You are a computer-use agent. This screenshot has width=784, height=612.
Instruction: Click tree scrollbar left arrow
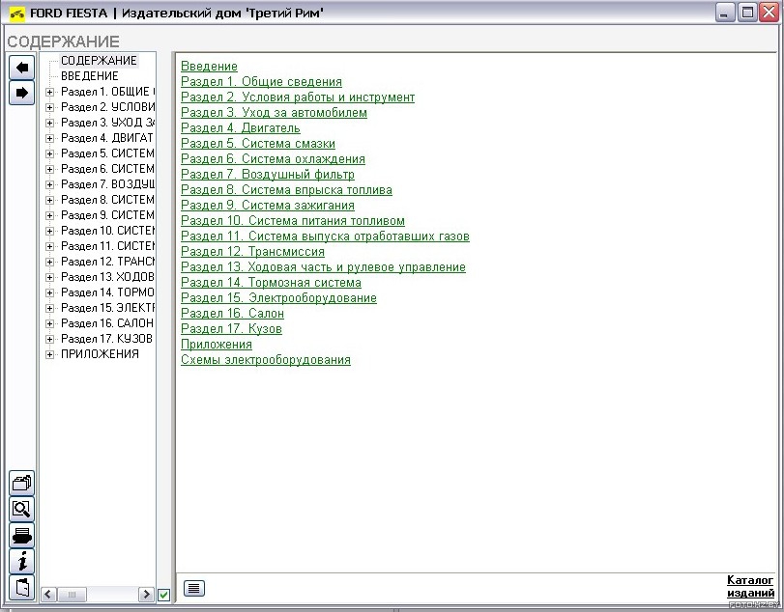(48, 594)
